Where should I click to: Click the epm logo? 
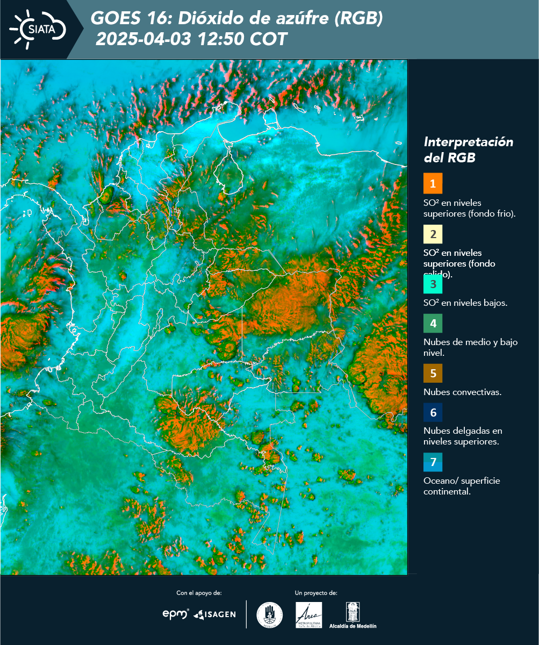pos(176,614)
